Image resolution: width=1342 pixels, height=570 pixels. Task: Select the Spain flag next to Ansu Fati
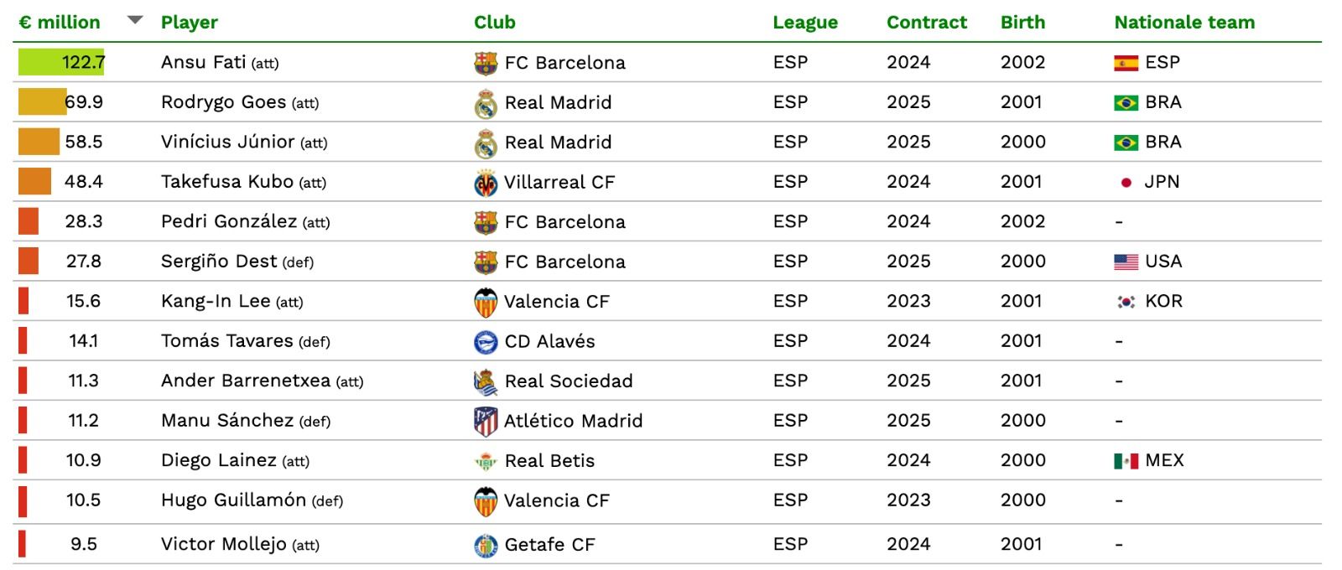tap(1124, 61)
